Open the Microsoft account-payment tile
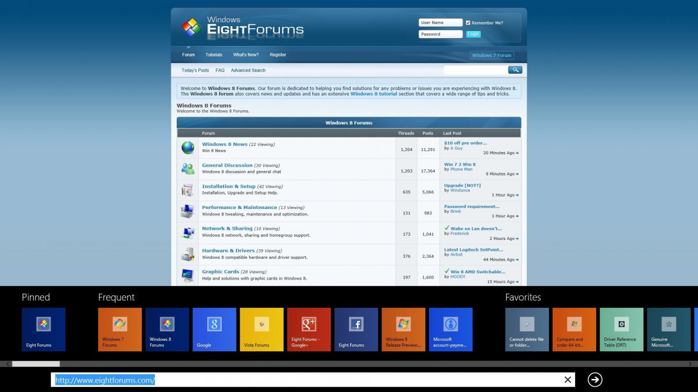Screen dimensions: 698x392 (451, 329)
